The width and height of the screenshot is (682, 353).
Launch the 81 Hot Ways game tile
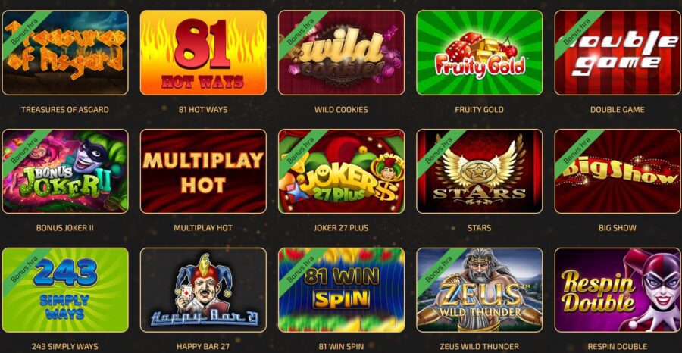coord(203,52)
